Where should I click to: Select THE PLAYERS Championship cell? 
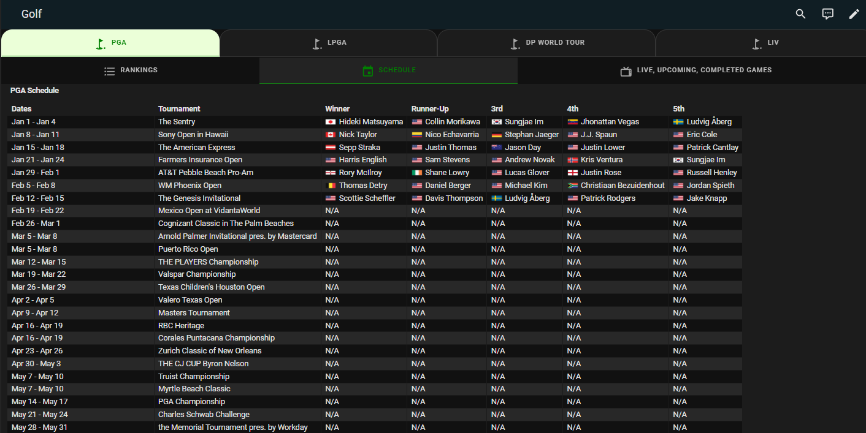point(237,262)
